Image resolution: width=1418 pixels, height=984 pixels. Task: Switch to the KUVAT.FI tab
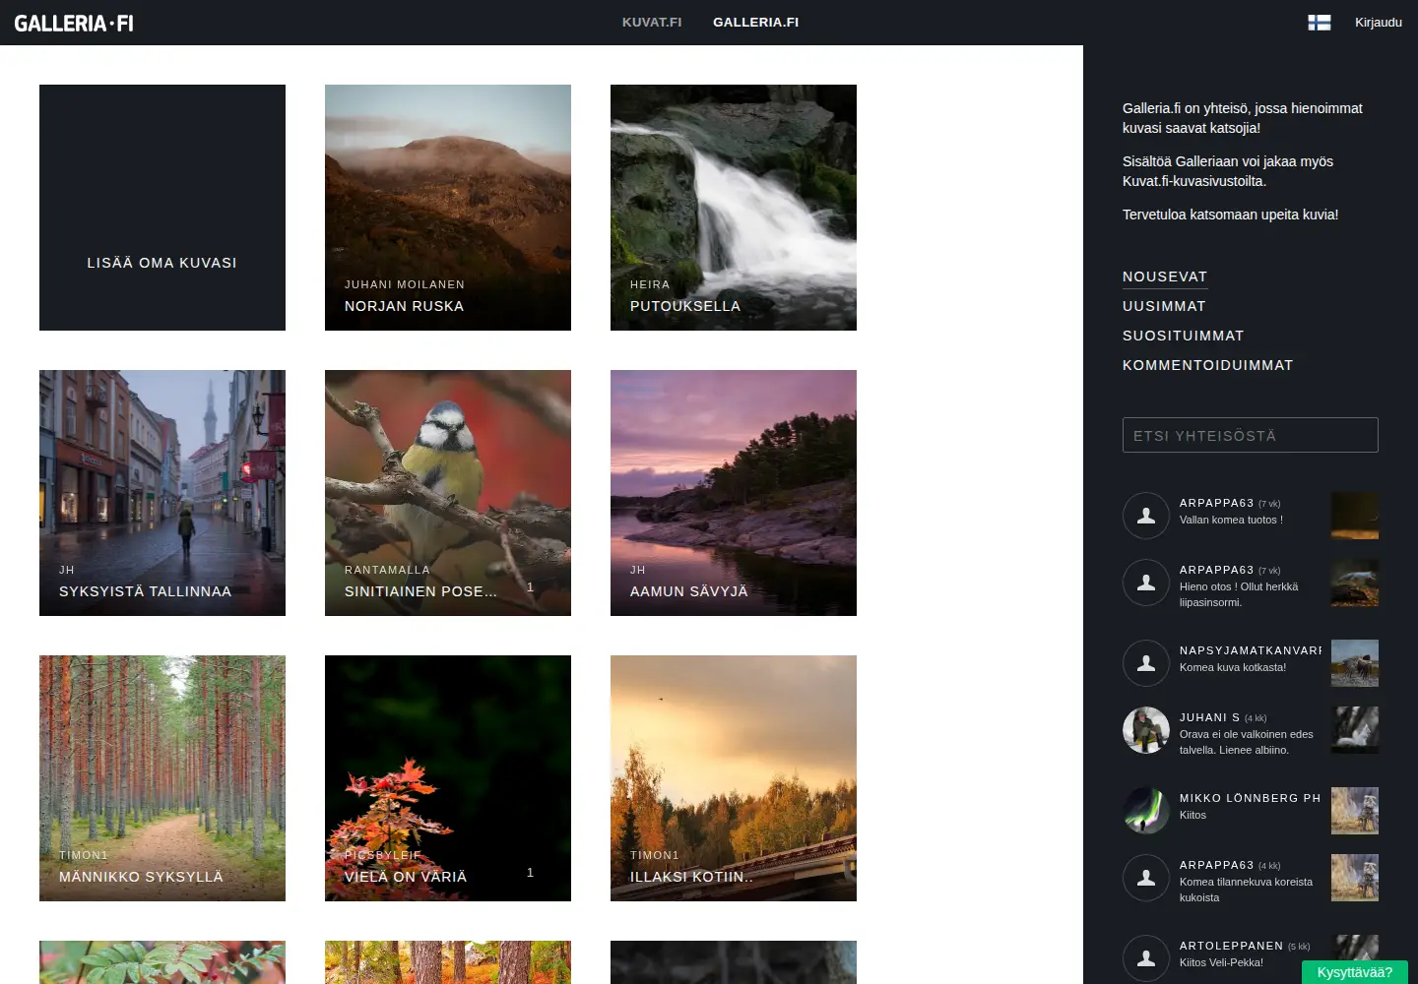click(x=652, y=22)
